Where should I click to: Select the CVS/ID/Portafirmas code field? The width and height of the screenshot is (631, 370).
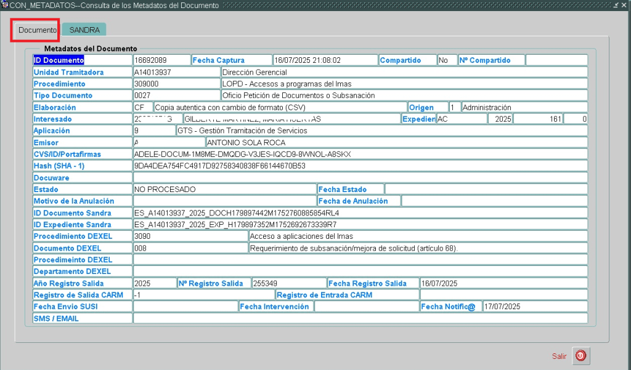(x=360, y=155)
